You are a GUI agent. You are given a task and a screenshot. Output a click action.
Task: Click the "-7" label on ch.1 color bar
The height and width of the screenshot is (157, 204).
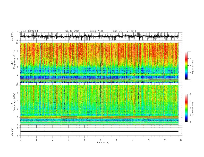tap(190, 80)
